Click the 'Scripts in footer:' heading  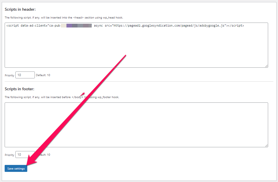19,89
